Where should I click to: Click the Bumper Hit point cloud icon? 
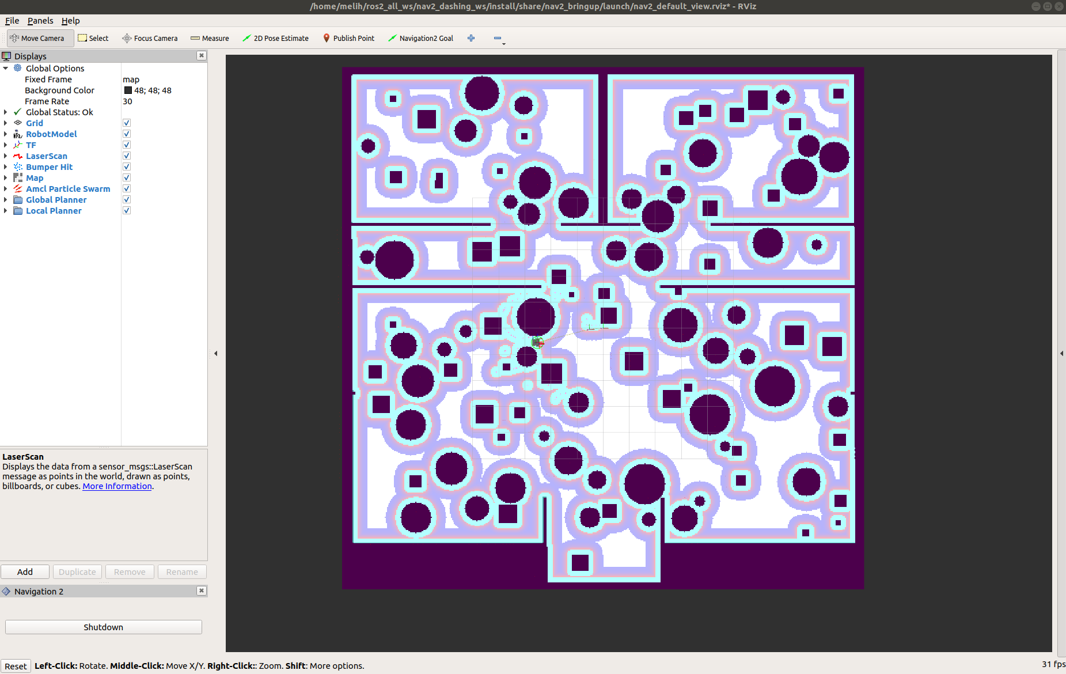click(18, 166)
